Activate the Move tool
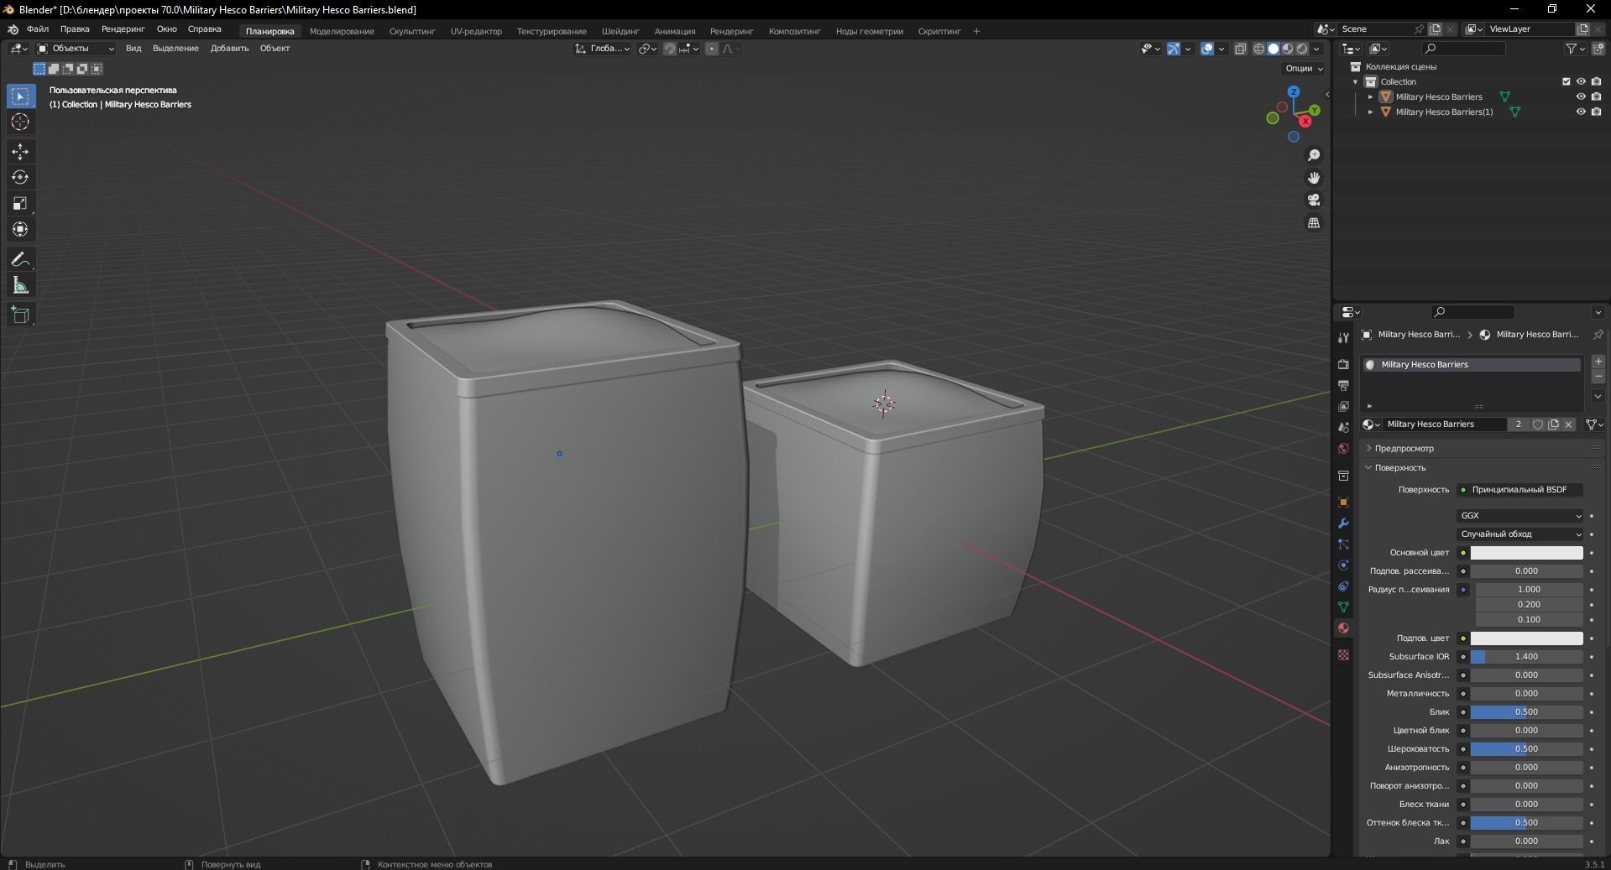The height and width of the screenshot is (870, 1611). [20, 152]
